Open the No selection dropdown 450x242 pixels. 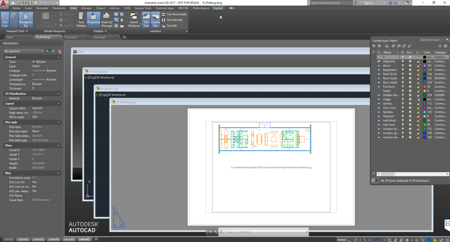(24, 51)
